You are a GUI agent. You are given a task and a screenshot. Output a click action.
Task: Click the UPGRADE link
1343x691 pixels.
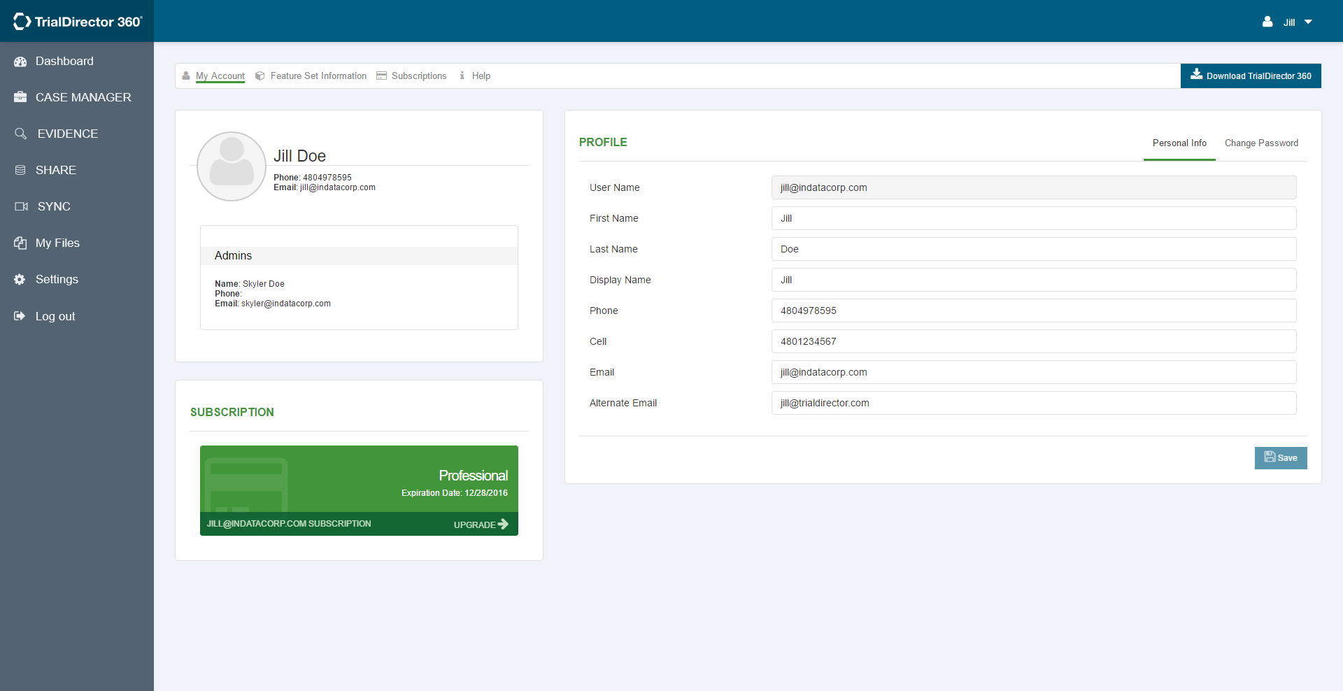pyautogui.click(x=481, y=525)
